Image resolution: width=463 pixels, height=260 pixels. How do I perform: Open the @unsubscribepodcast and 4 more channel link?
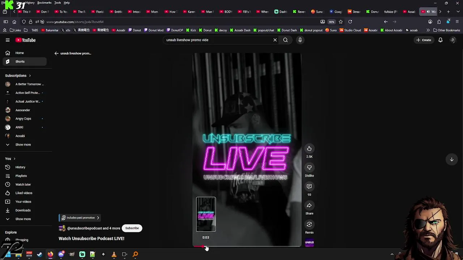pyautogui.click(x=94, y=228)
